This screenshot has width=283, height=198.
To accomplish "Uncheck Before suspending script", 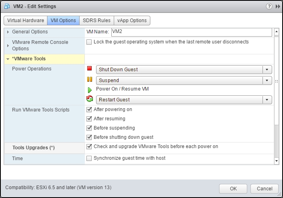I will [89, 128].
